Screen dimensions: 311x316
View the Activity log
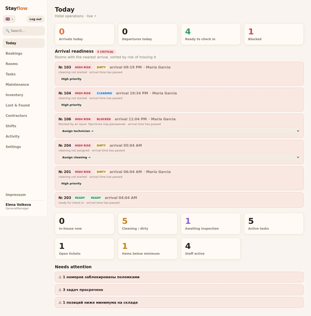point(24,136)
